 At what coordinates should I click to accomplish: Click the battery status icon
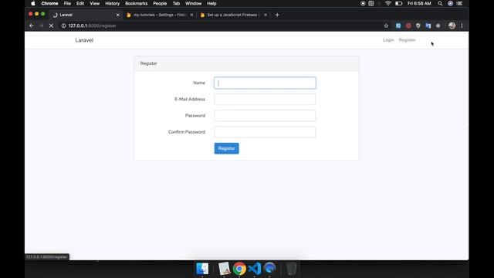click(x=399, y=3)
